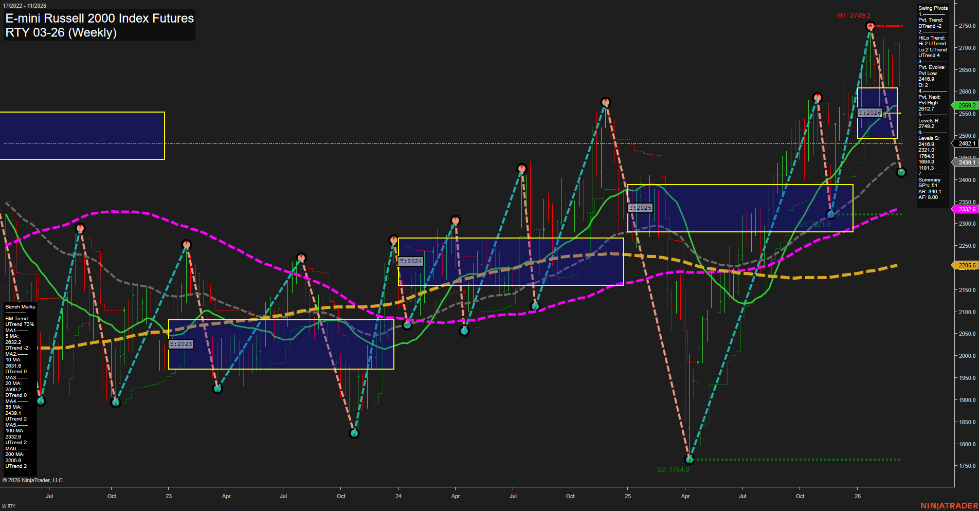The height and width of the screenshot is (511, 979).
Task: Open the Y:2026 label on the chart
Action: (x=870, y=112)
